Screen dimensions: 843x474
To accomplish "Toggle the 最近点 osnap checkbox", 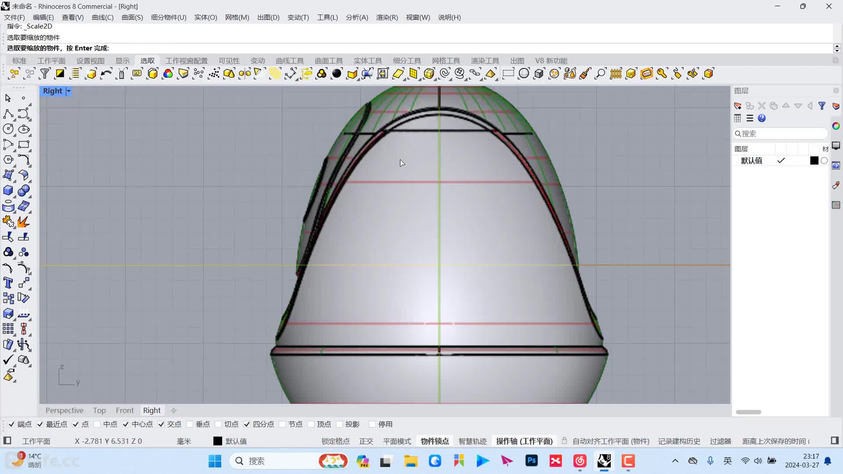I will [40, 424].
